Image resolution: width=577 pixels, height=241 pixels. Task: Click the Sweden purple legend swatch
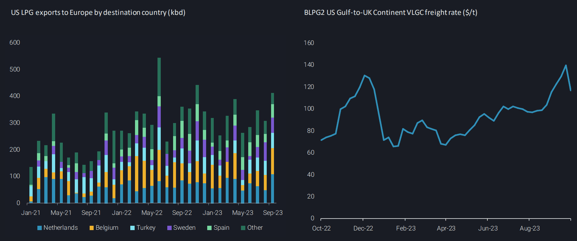pos(169,228)
